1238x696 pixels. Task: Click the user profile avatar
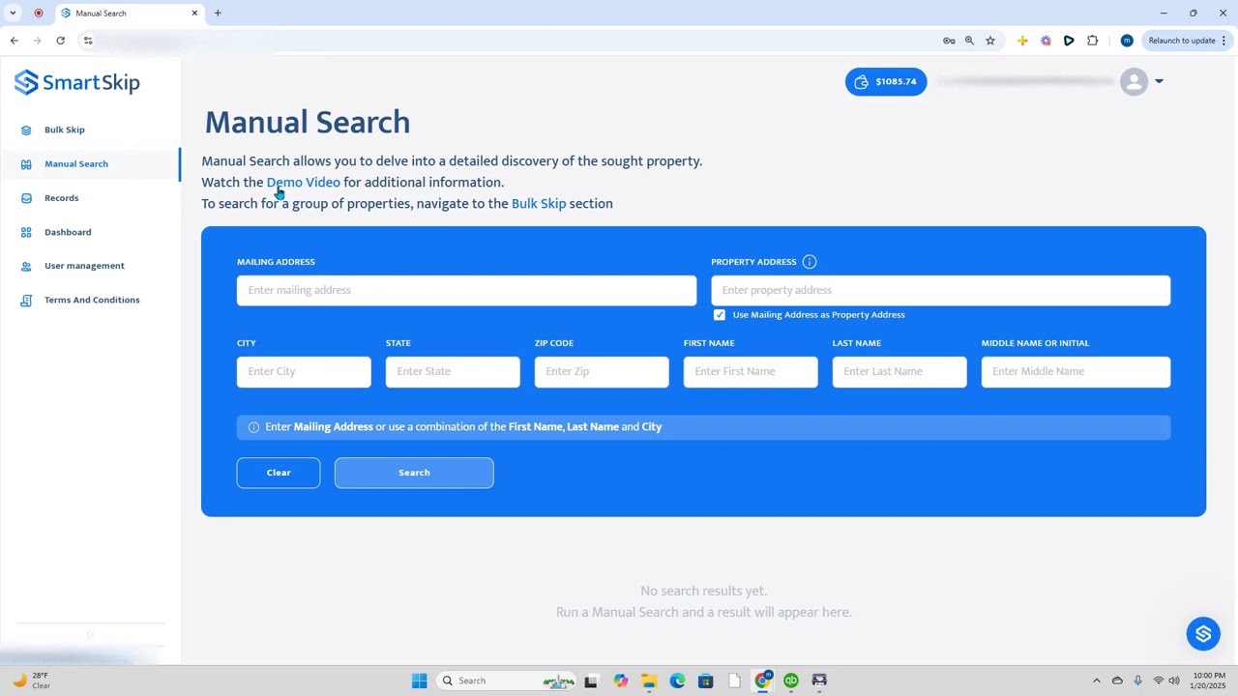(1134, 81)
